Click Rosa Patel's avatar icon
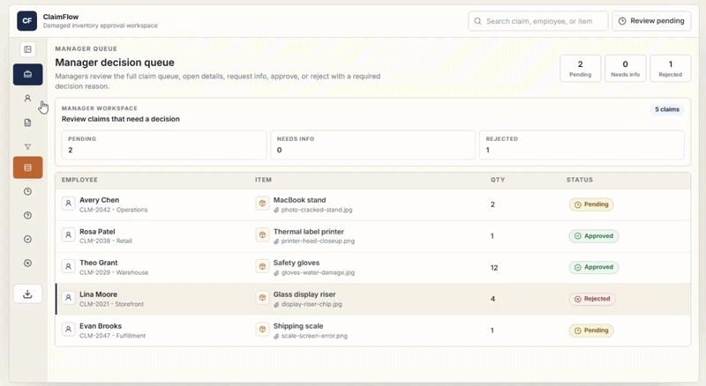 [x=69, y=234]
